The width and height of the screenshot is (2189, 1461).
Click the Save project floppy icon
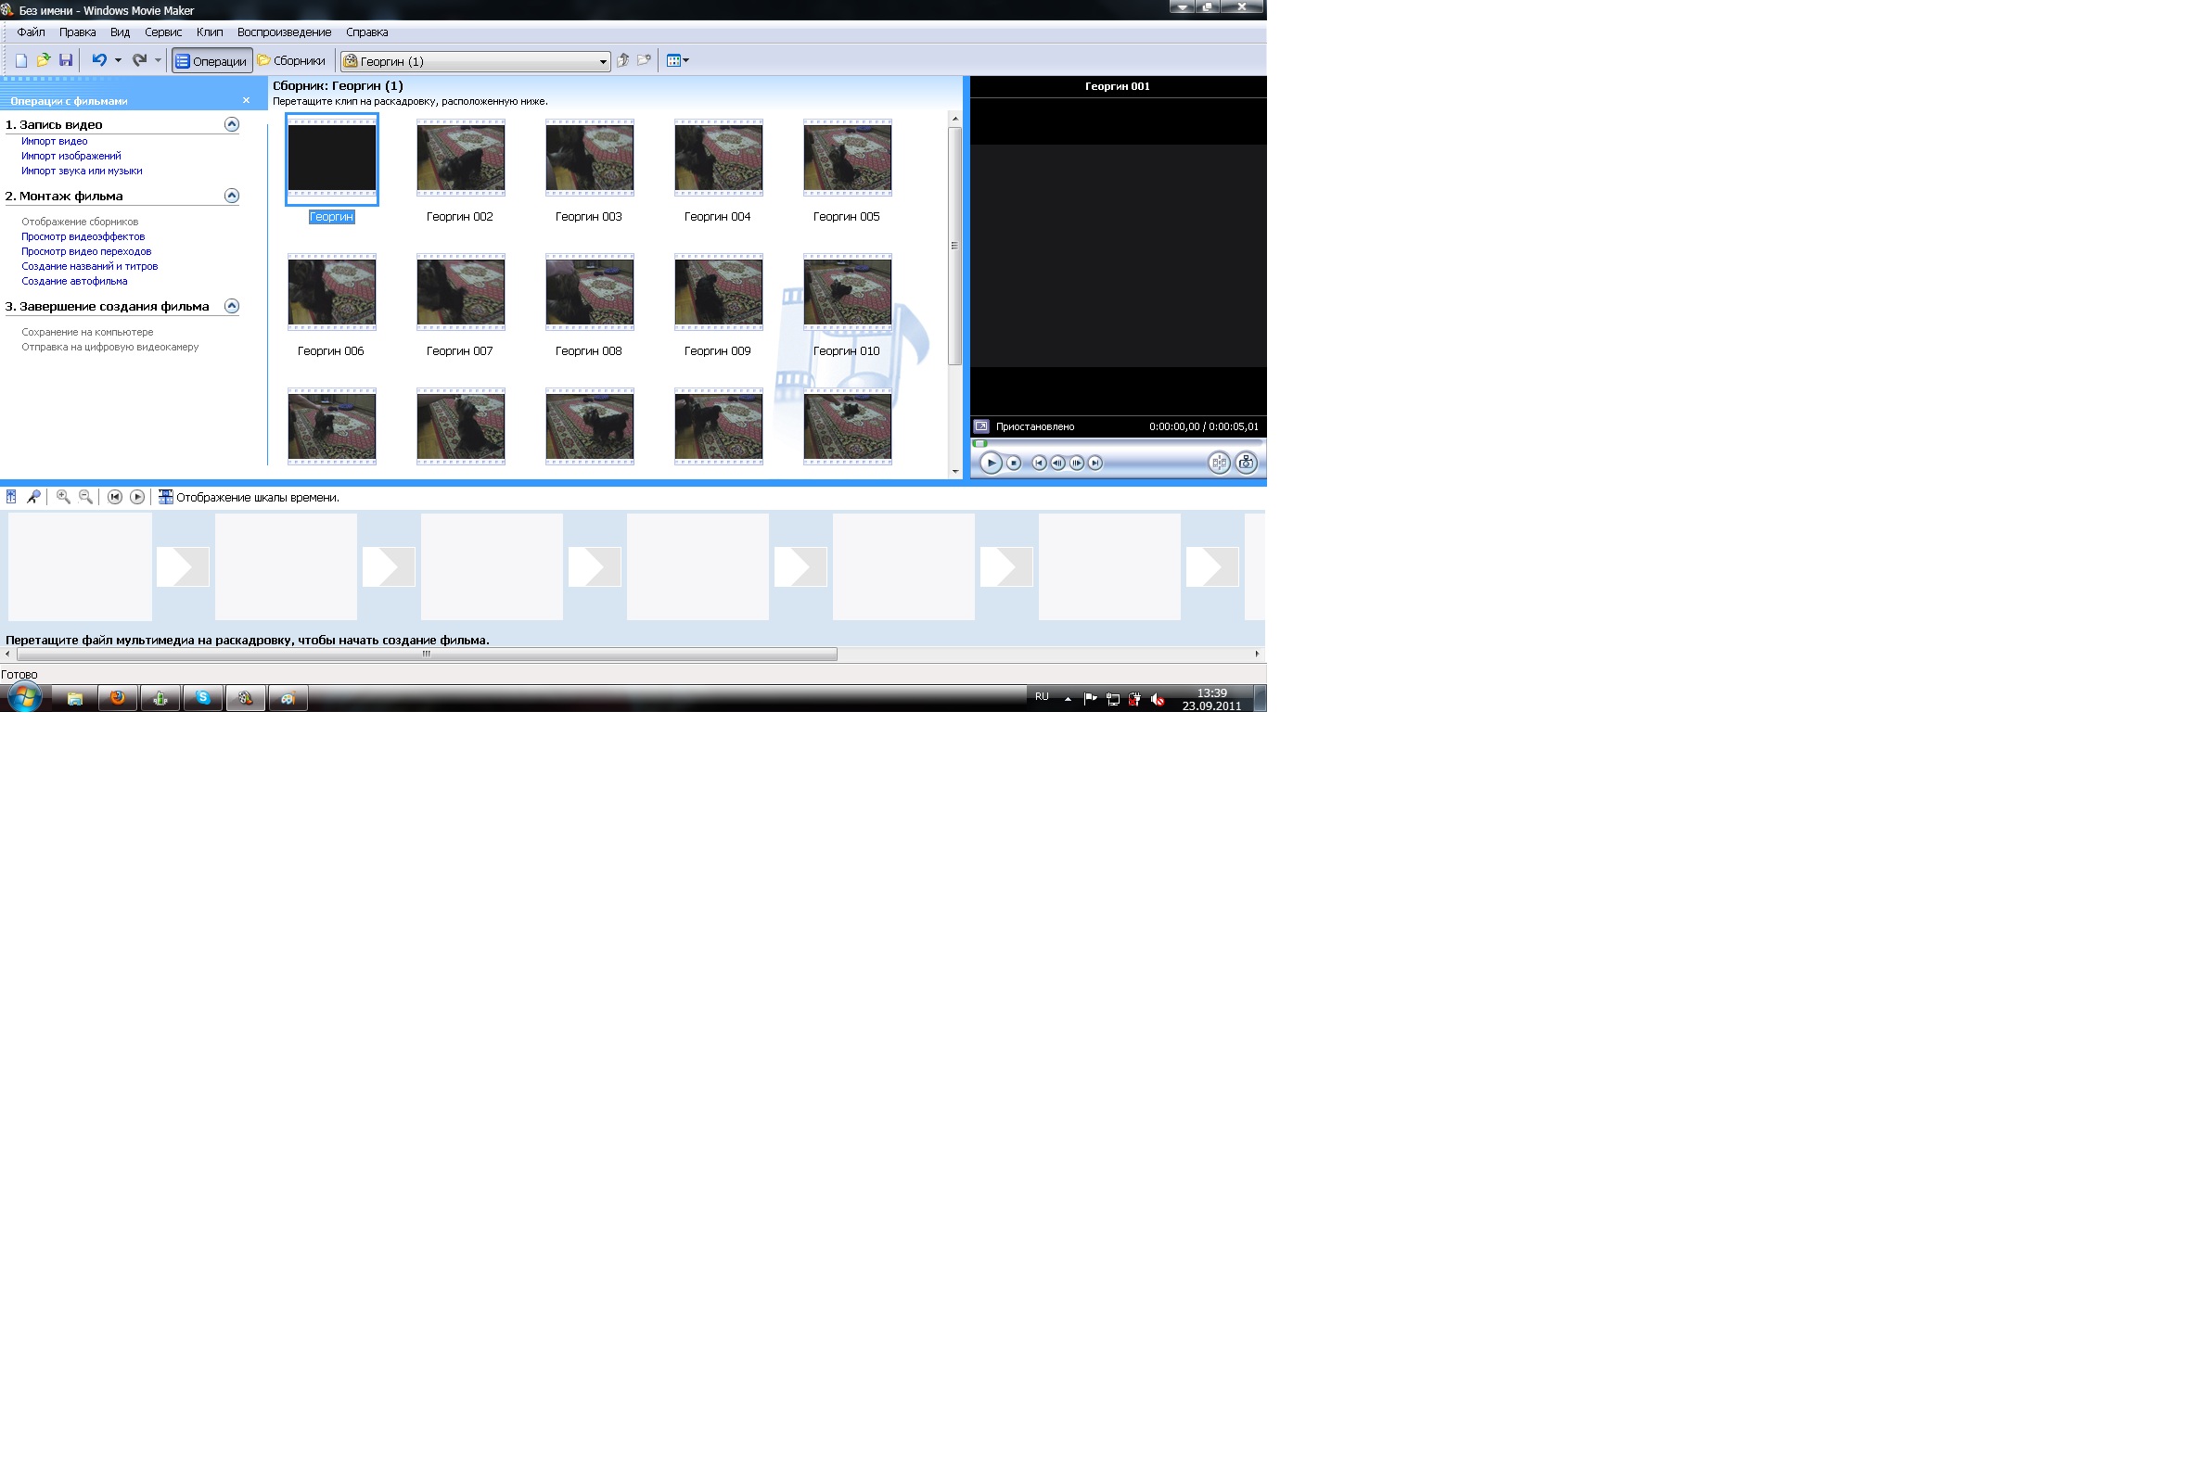point(66,60)
